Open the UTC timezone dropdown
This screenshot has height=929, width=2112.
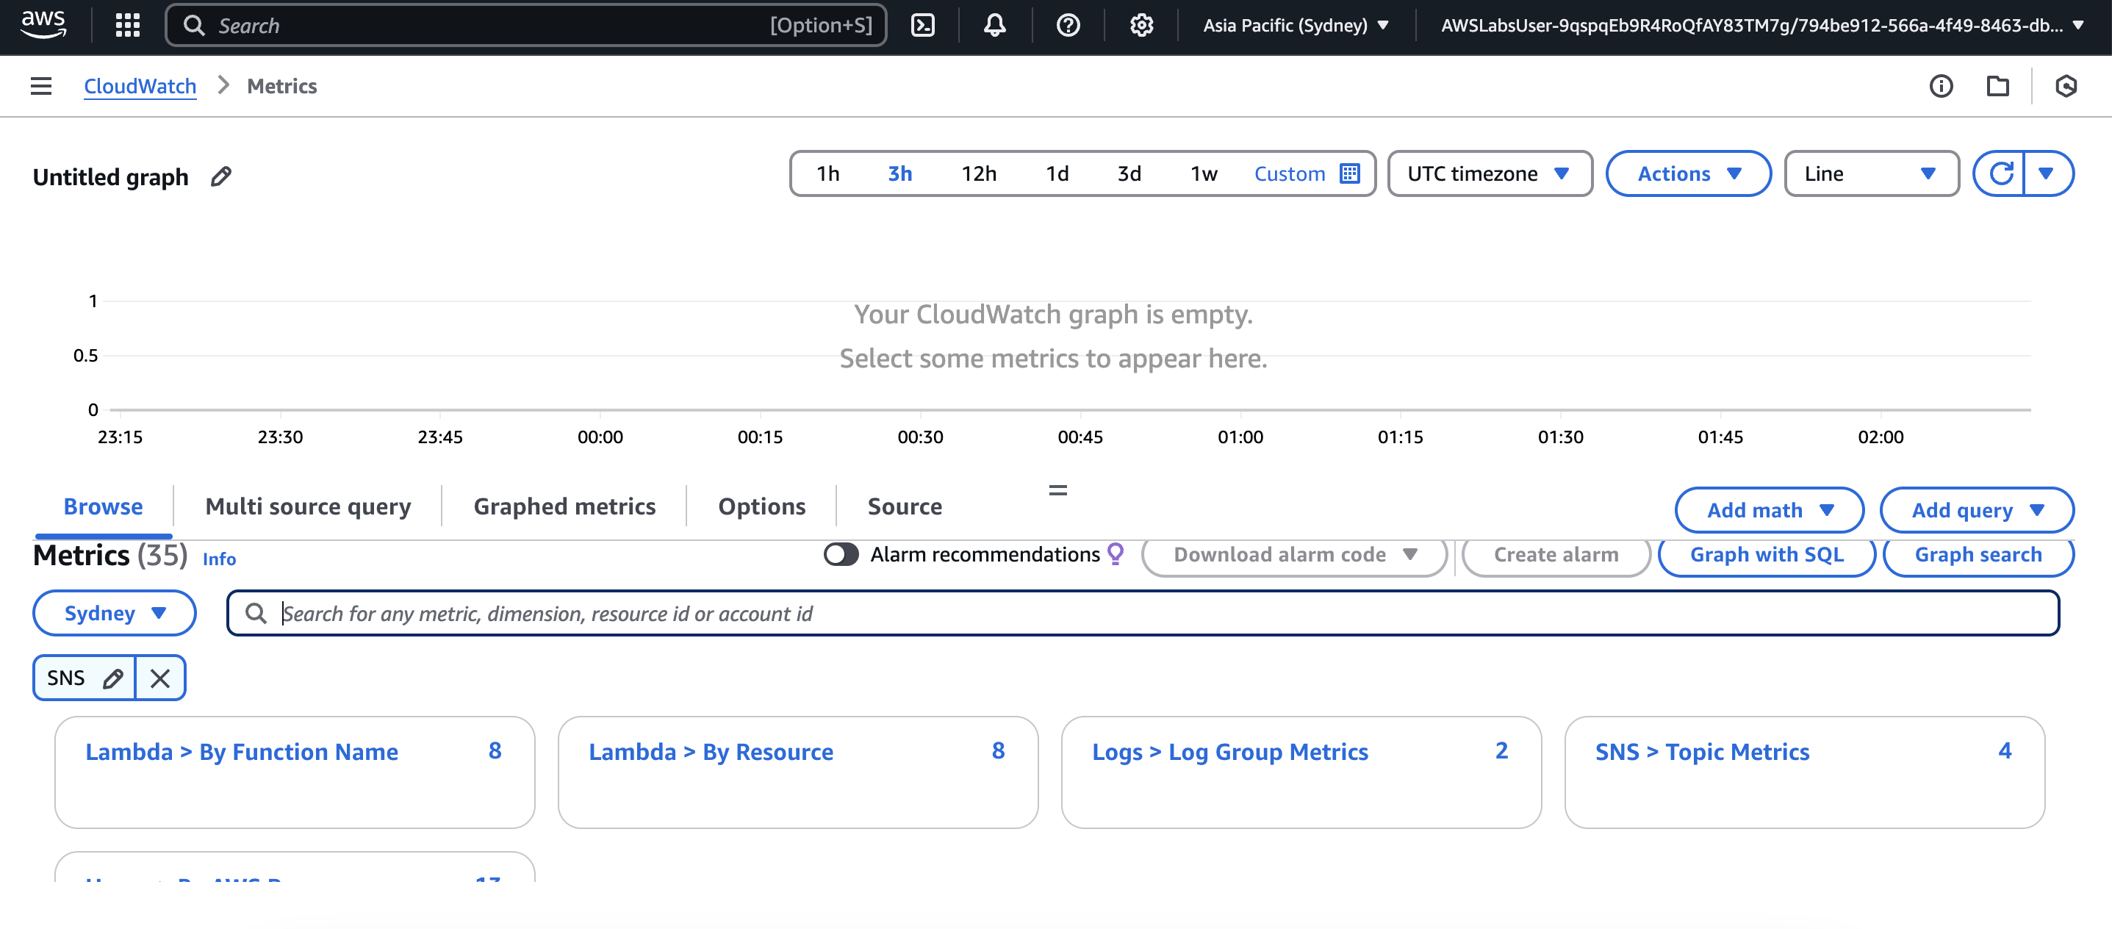pyautogui.click(x=1489, y=174)
